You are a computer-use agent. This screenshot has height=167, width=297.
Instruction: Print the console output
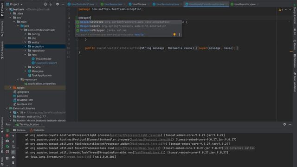(13, 157)
